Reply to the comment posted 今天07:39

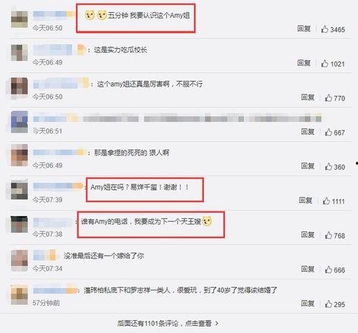(x=306, y=201)
